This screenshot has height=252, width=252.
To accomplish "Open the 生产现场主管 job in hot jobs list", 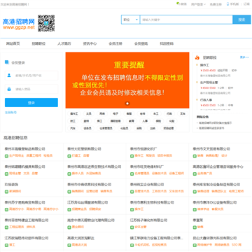I will [x=209, y=83].
